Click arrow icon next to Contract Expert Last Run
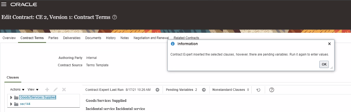This screenshot has width=351, height=112. (157, 90)
